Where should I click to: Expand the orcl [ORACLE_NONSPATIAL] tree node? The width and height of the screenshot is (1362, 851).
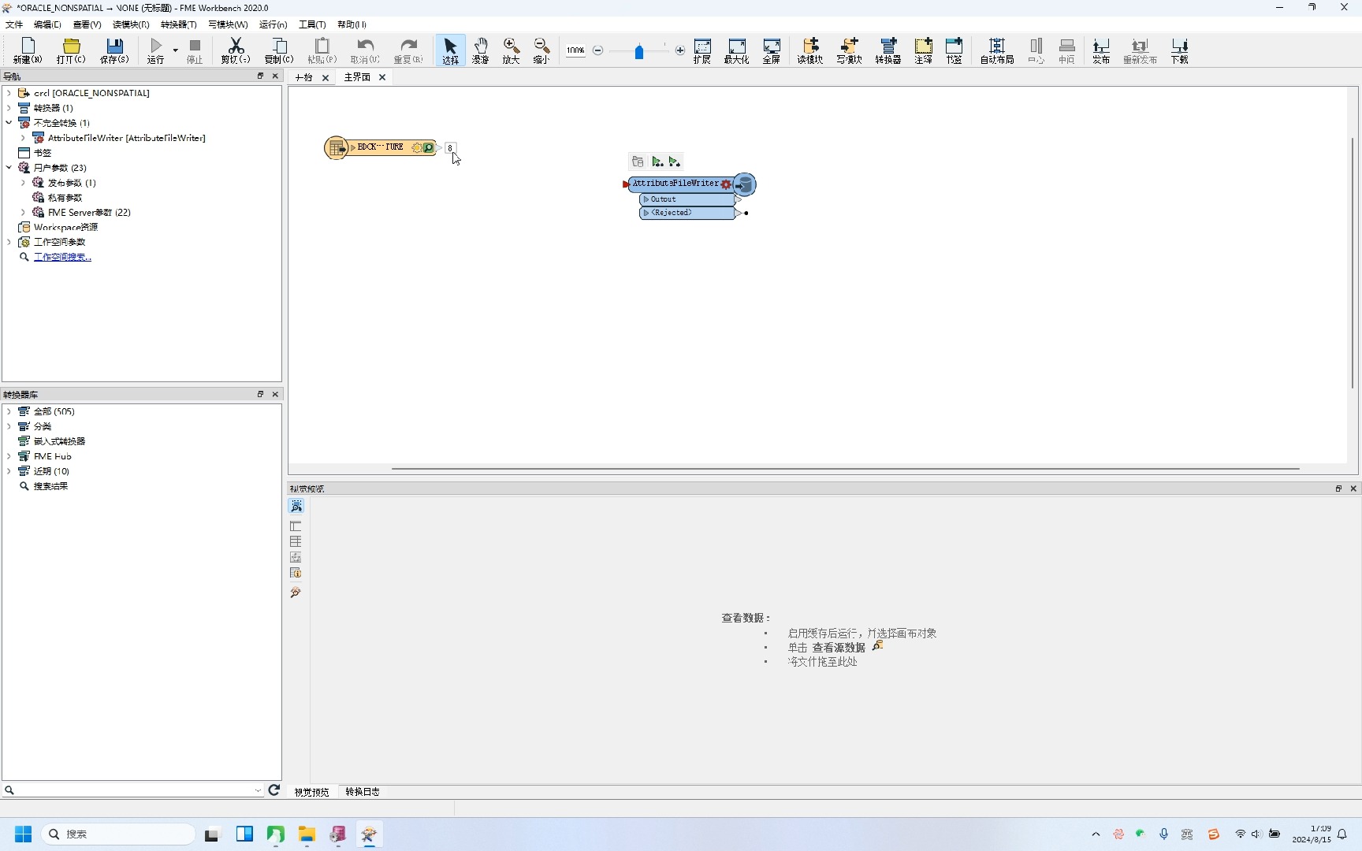[x=9, y=93]
